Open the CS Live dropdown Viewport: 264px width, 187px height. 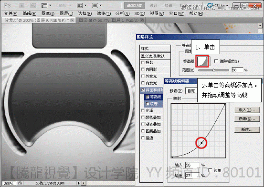[218, 5]
